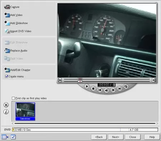Viewport: 161px width, 141px height.
Task: Step back one frame
Action: click(106, 90)
